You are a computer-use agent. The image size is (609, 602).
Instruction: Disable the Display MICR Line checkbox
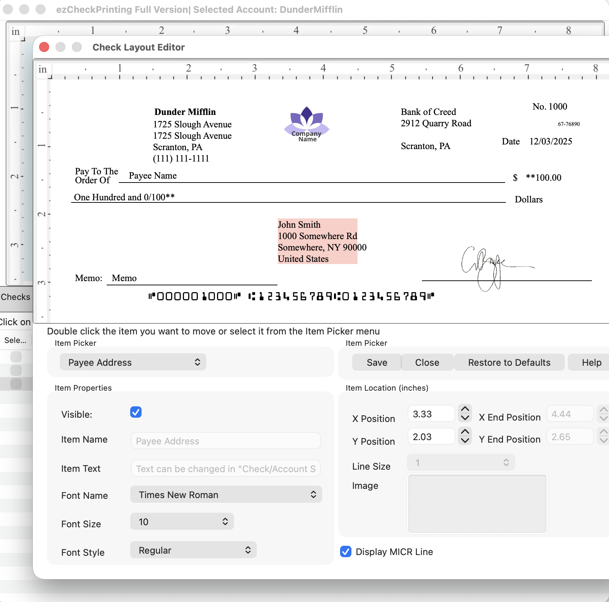[x=346, y=551]
